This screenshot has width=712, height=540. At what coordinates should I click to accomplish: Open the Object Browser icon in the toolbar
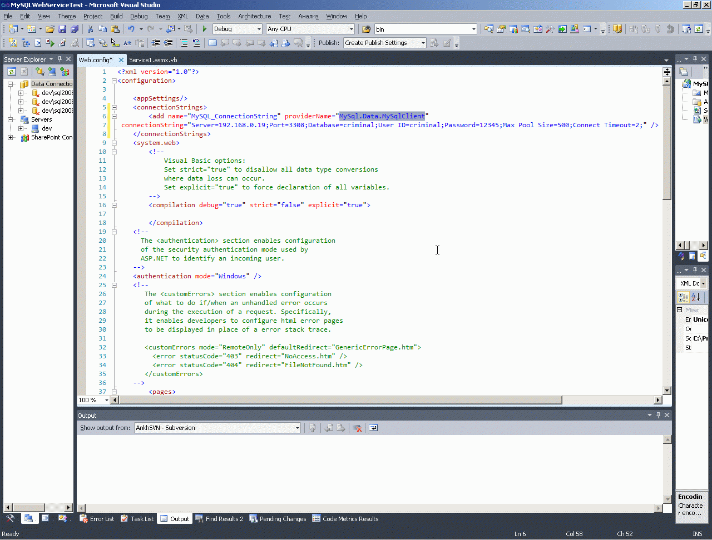[x=538, y=29]
